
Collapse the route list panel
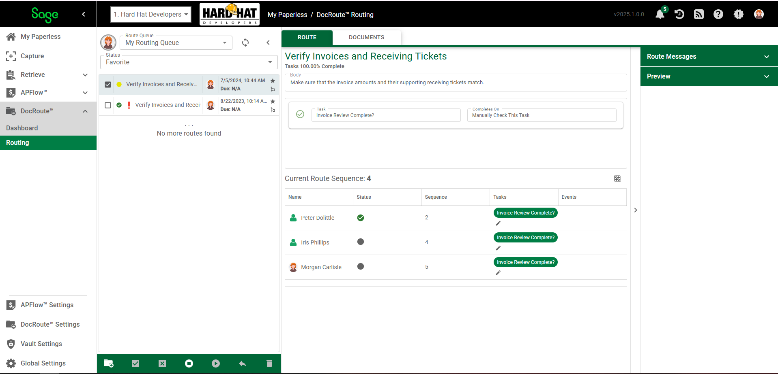click(268, 42)
